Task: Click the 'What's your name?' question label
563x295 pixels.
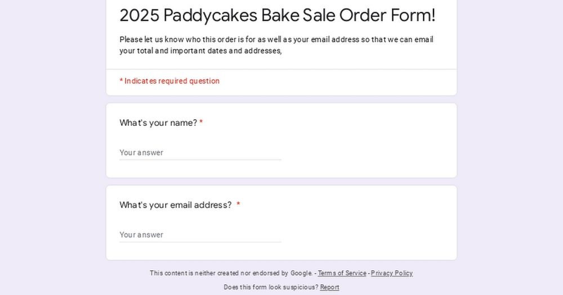Action: pyautogui.click(x=158, y=123)
